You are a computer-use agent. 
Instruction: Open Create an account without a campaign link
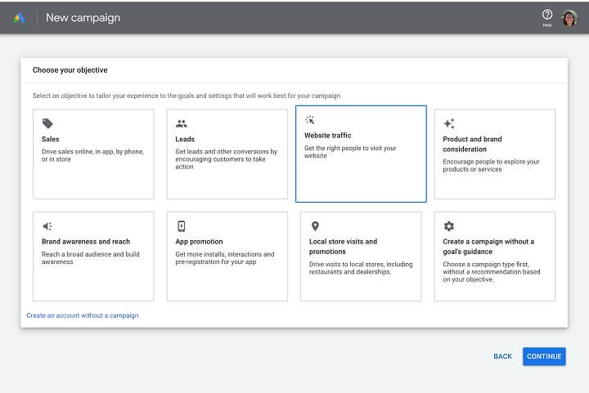(x=83, y=315)
